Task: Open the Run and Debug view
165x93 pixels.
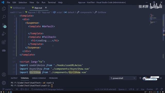Action: click(x=4, y=34)
